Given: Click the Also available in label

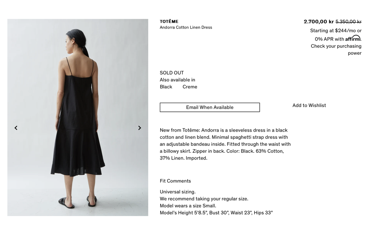Looking at the screenshot, I should [177, 80].
